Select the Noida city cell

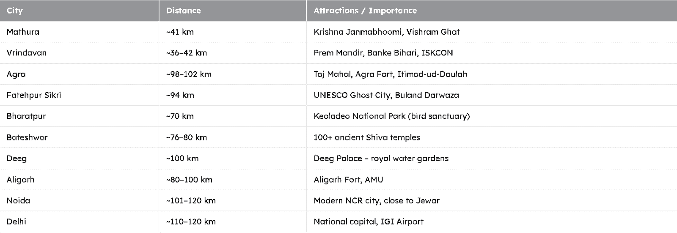pos(80,200)
